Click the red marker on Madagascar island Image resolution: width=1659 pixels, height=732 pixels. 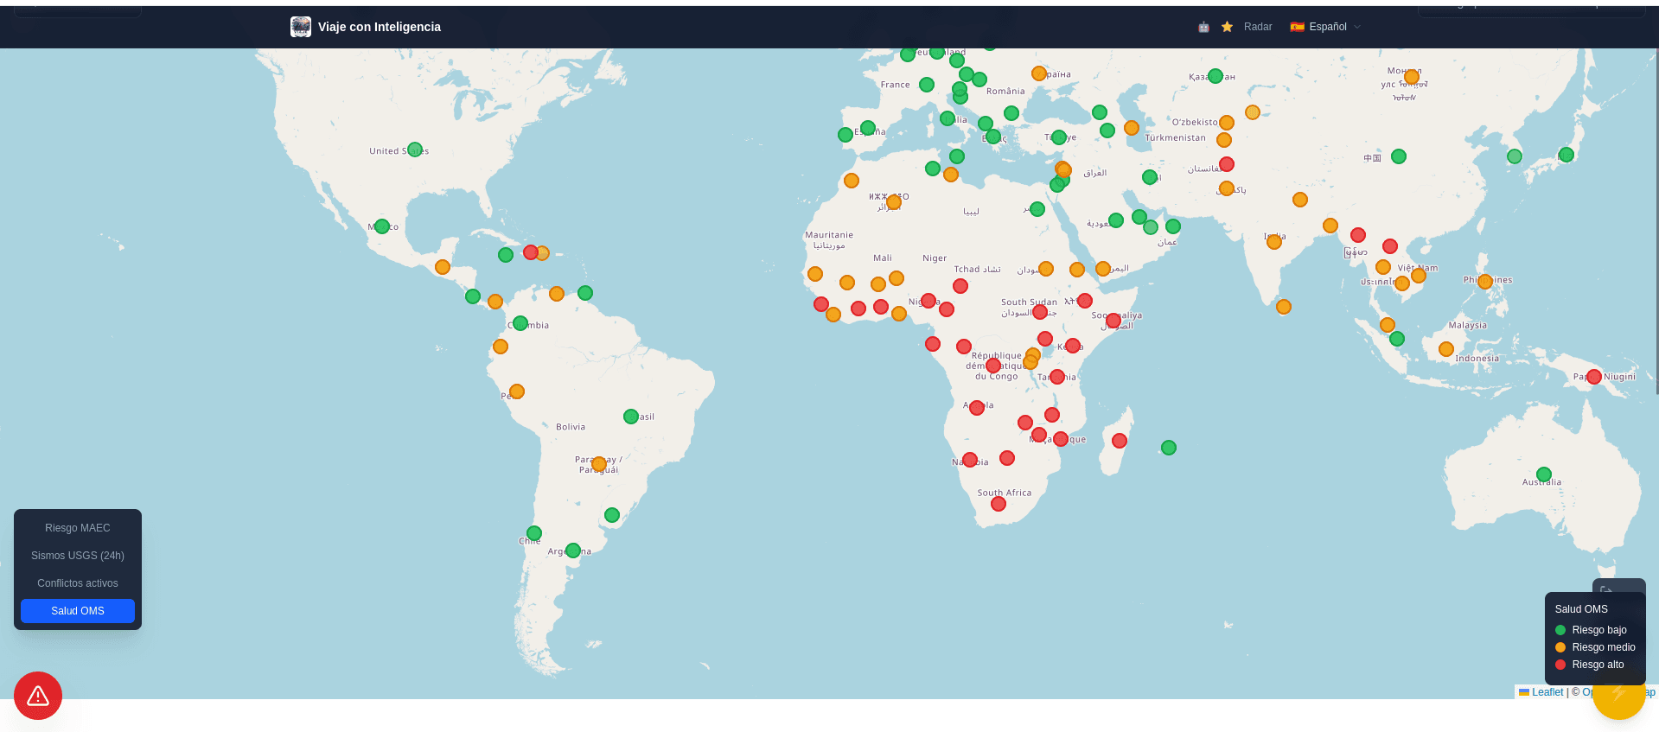(x=1120, y=441)
